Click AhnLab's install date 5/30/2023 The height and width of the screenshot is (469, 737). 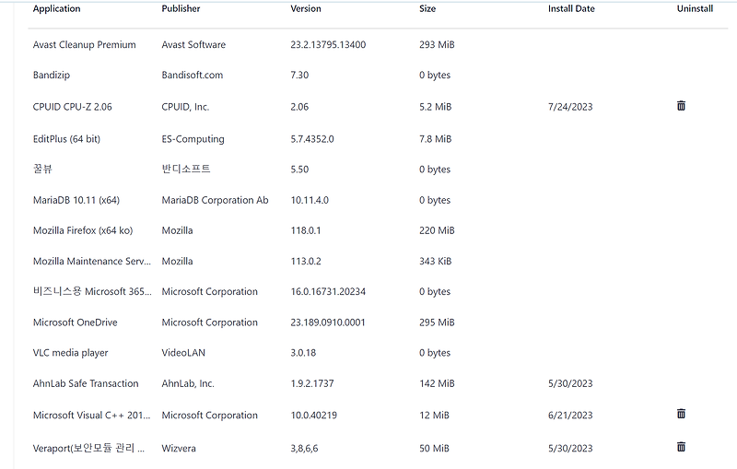pos(570,383)
